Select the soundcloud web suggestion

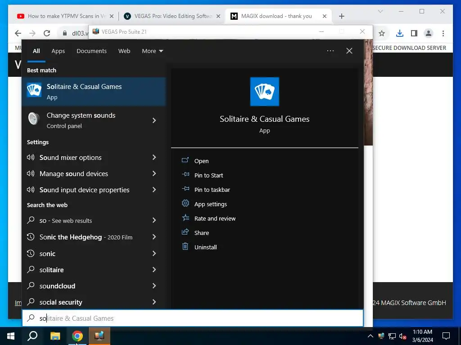(85, 286)
